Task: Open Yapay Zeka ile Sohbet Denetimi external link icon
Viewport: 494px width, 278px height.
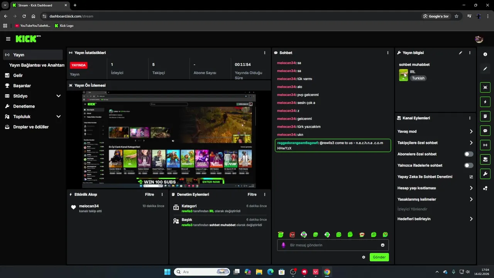Action: (471, 177)
